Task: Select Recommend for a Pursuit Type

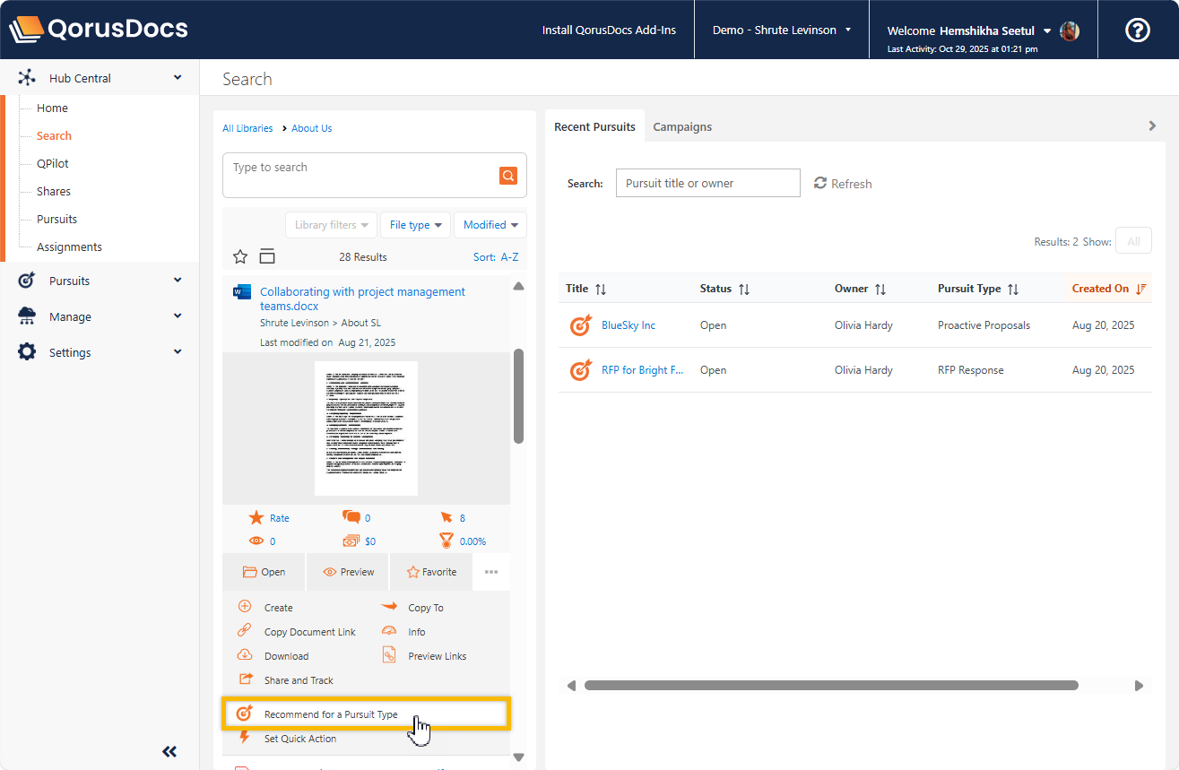Action: pyautogui.click(x=331, y=714)
